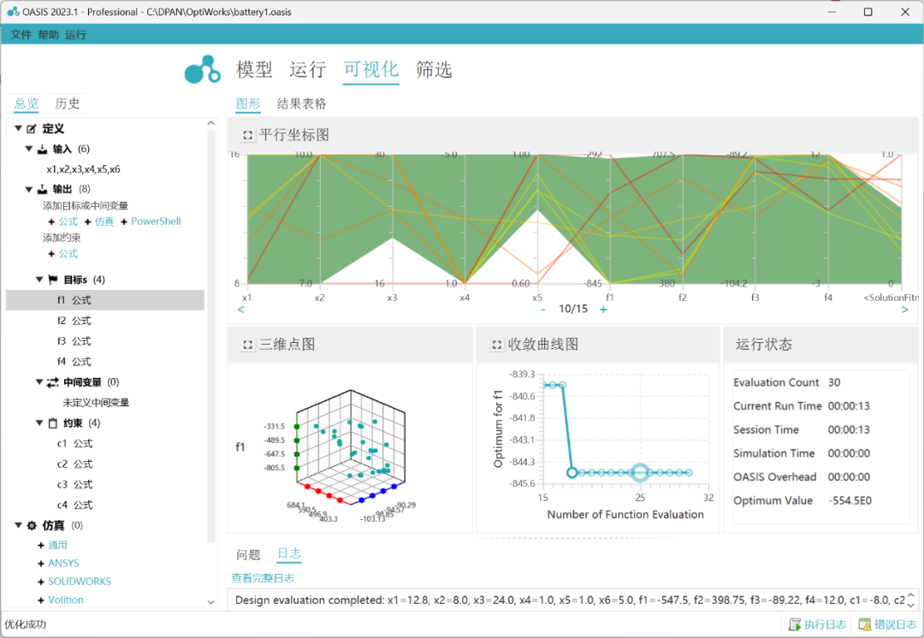
Task: Click the output icon beside 输出
Action: tap(43, 189)
